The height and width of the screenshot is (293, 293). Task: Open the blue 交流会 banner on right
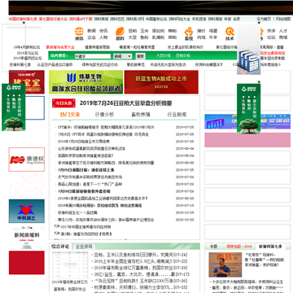pyautogui.click(x=247, y=121)
